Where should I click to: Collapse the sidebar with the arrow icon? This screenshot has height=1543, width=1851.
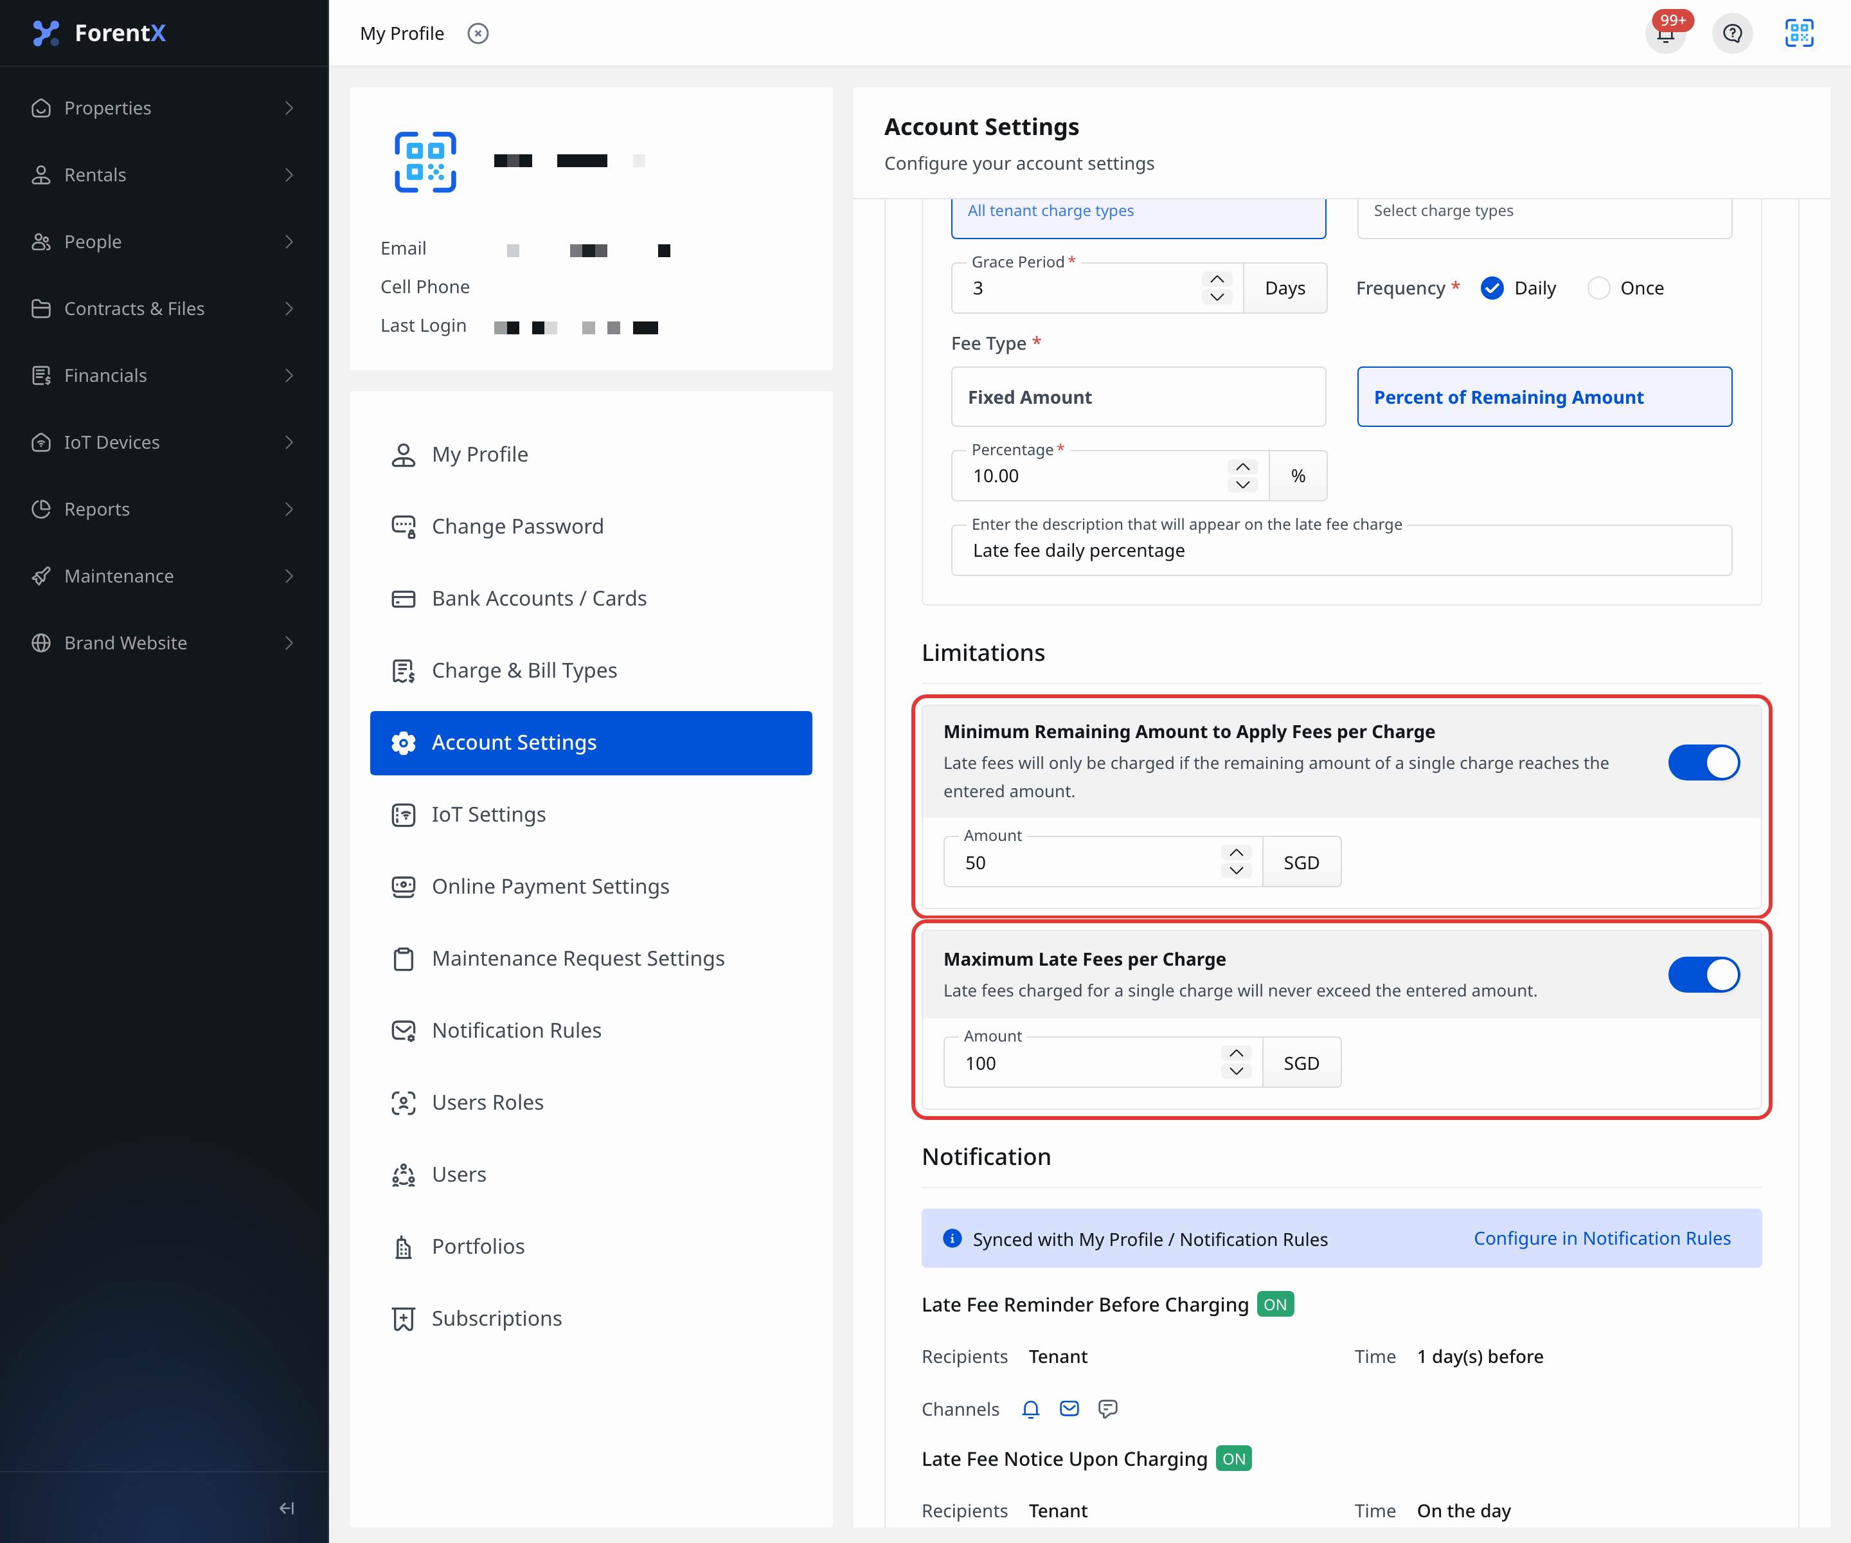click(x=287, y=1508)
